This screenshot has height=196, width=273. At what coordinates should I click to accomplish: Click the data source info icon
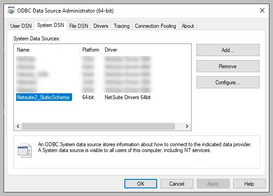[24, 151]
